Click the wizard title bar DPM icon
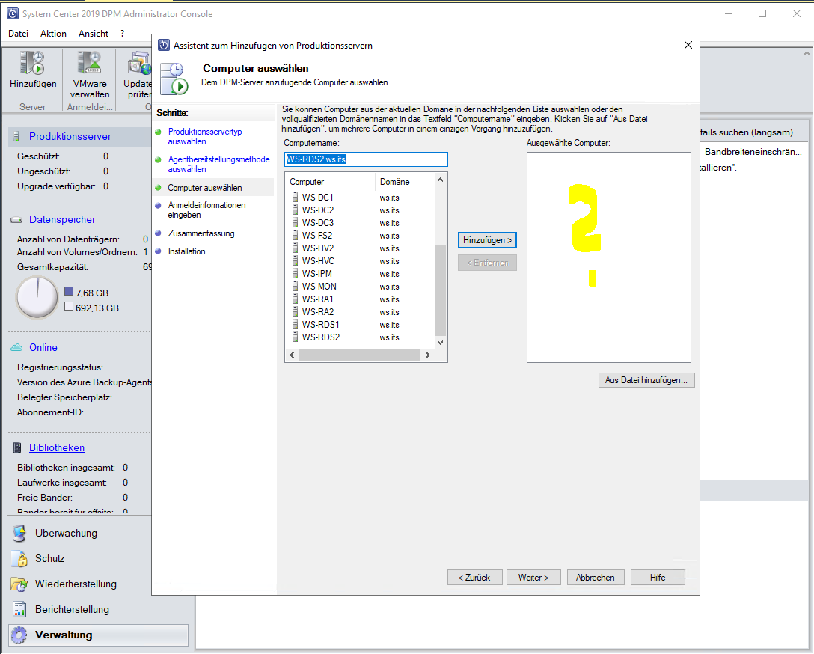The image size is (814, 654). click(x=164, y=45)
